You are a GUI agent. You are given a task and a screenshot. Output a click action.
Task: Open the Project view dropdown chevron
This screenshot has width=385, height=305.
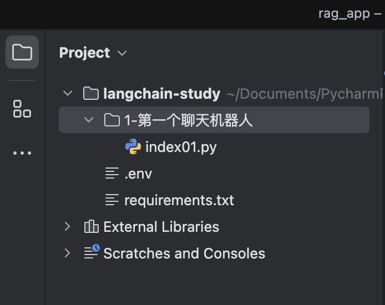(x=123, y=53)
